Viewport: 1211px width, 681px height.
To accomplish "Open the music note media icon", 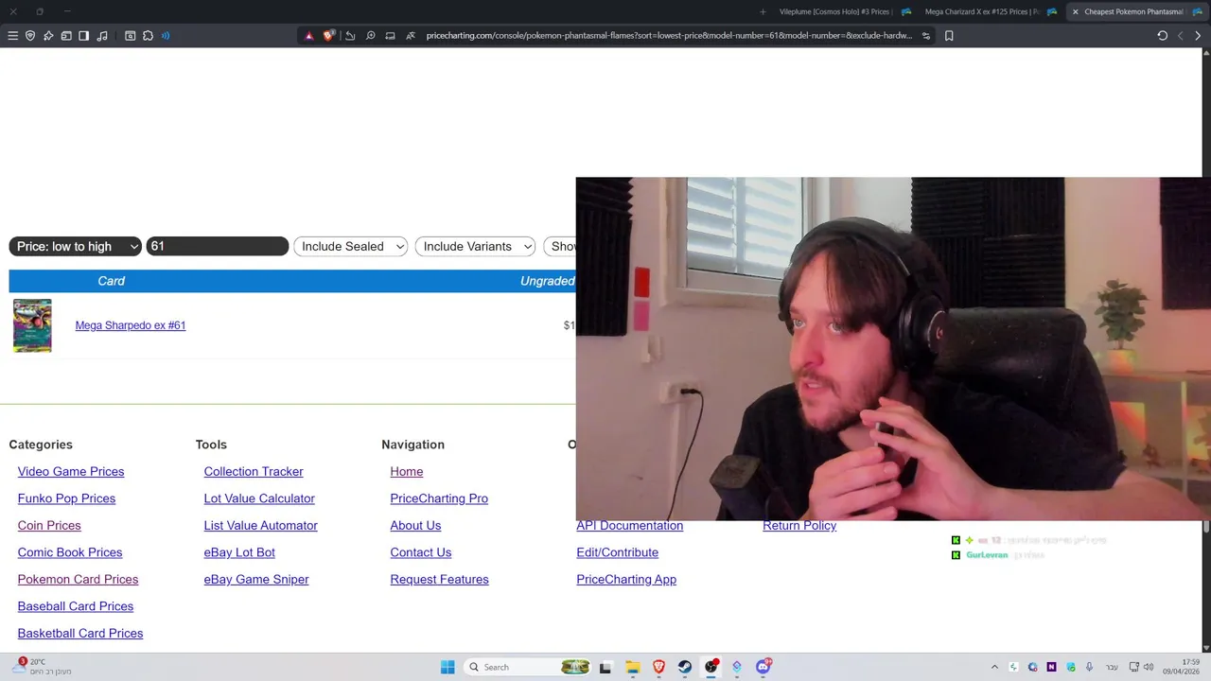I will 102,36.
